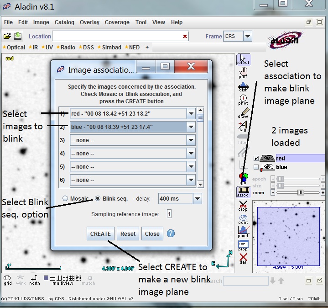Open the pixel histogram tool

pos(244,232)
